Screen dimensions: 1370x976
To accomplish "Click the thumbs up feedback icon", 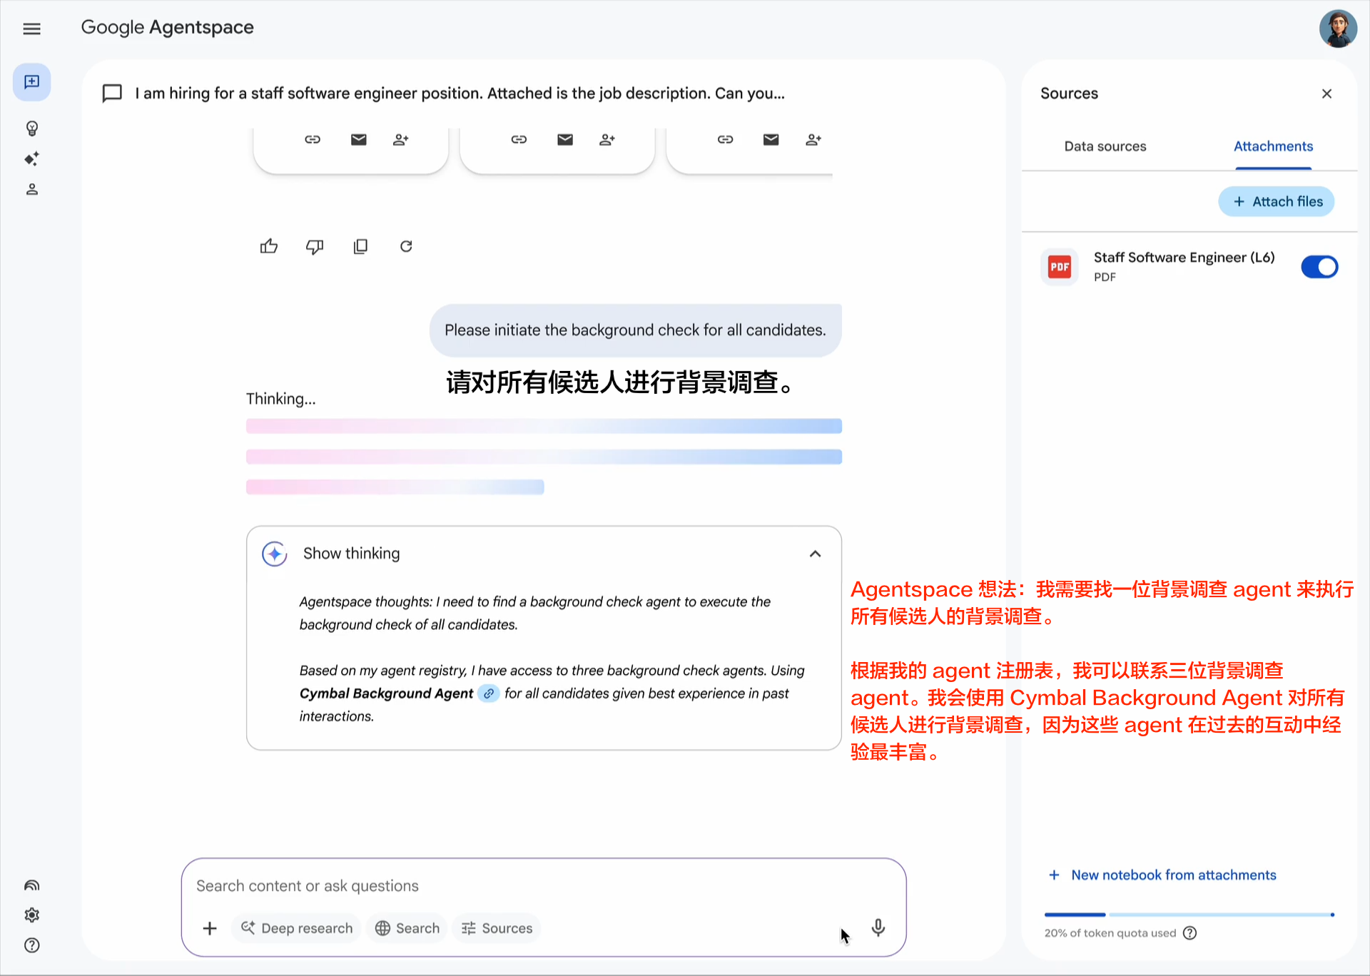I will pyautogui.click(x=269, y=247).
